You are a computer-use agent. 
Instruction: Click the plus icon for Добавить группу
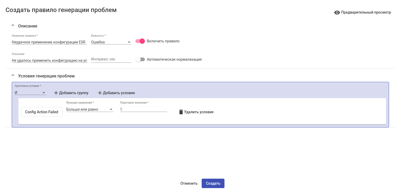pyautogui.click(x=56, y=93)
